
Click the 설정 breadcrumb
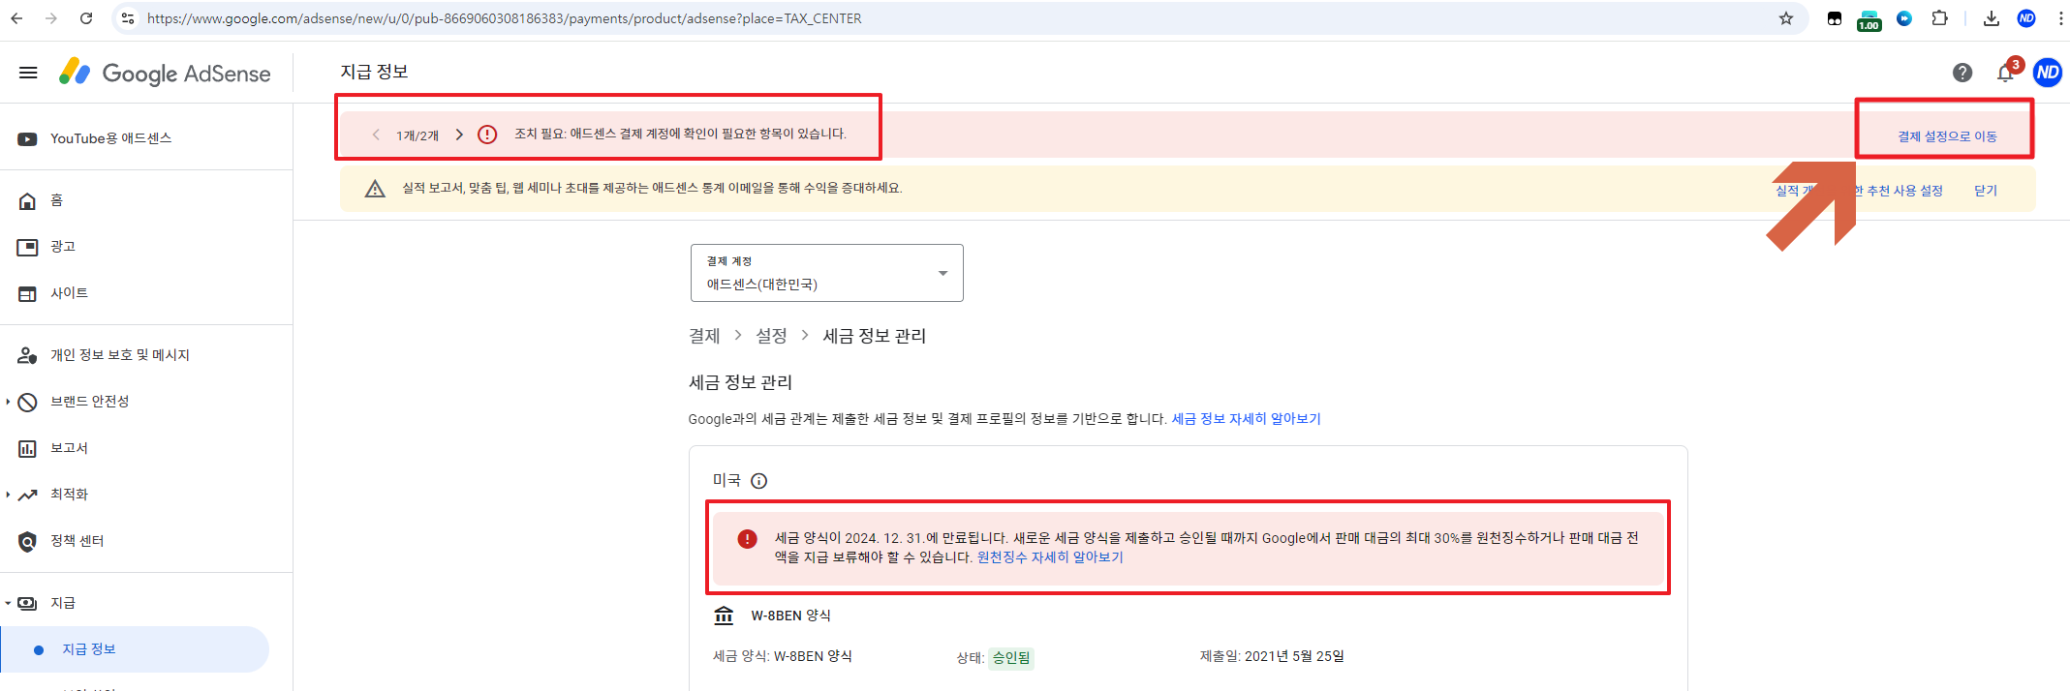click(x=771, y=336)
